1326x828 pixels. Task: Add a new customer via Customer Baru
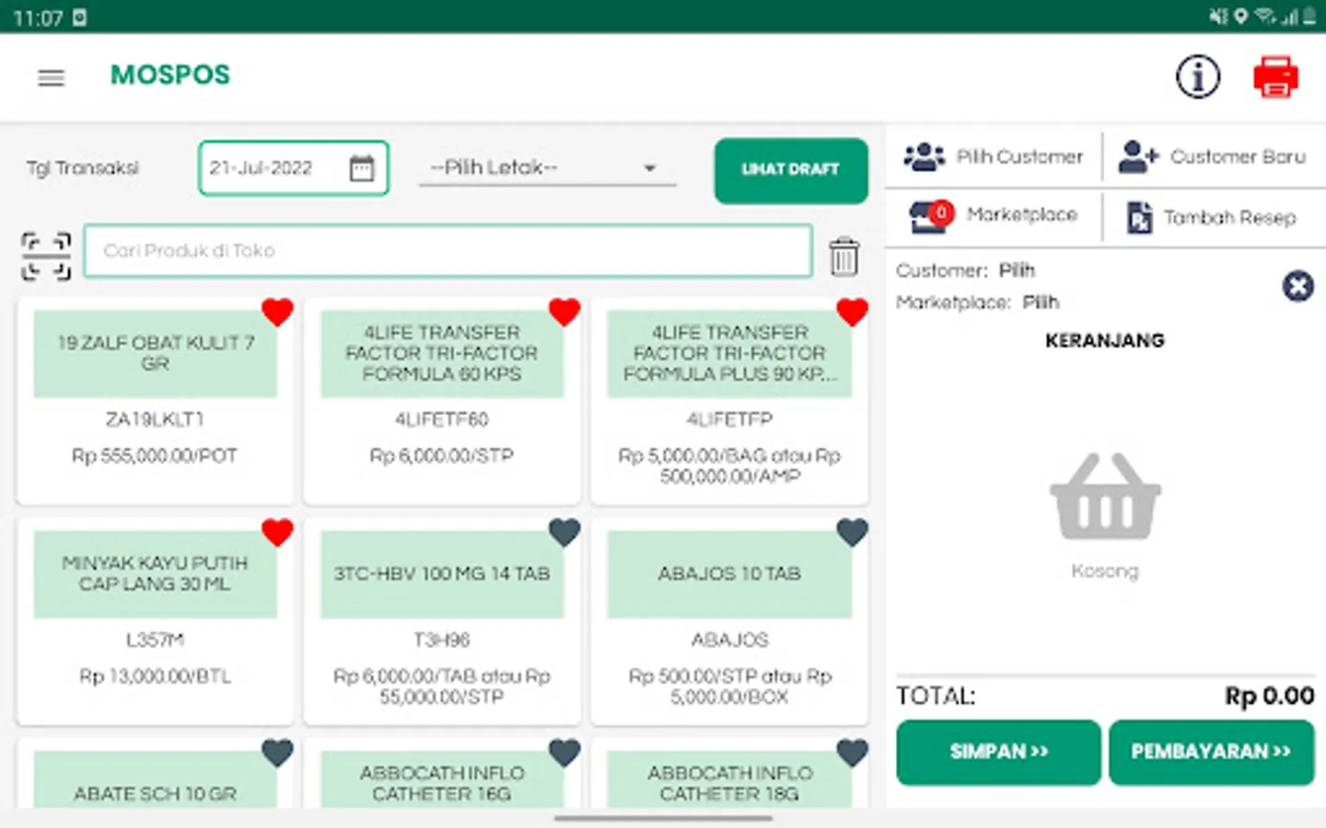point(1213,157)
